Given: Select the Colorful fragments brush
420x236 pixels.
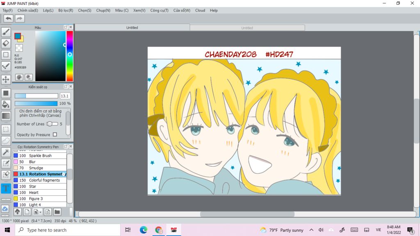Looking at the screenshot, I should [x=40, y=180].
